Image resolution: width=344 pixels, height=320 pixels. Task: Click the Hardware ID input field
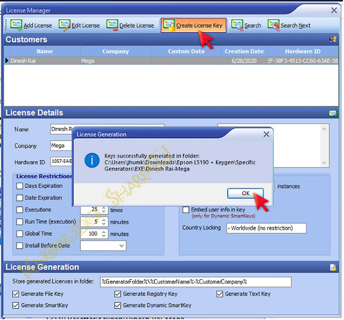click(61, 161)
